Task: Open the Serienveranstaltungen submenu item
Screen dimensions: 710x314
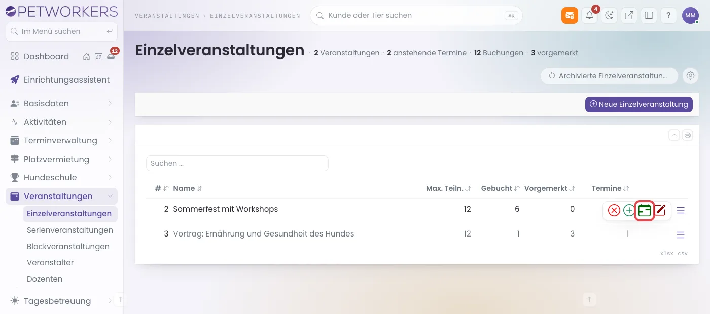Action: pos(70,230)
